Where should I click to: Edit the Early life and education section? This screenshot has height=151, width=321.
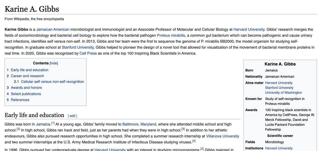coord(72,116)
